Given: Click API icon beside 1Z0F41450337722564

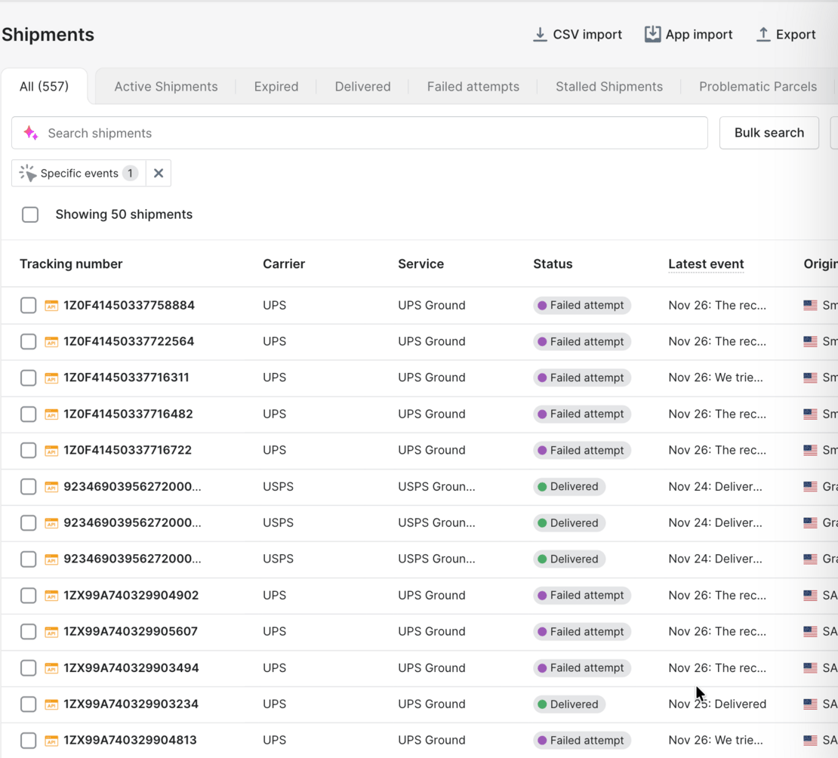Looking at the screenshot, I should click(x=51, y=341).
